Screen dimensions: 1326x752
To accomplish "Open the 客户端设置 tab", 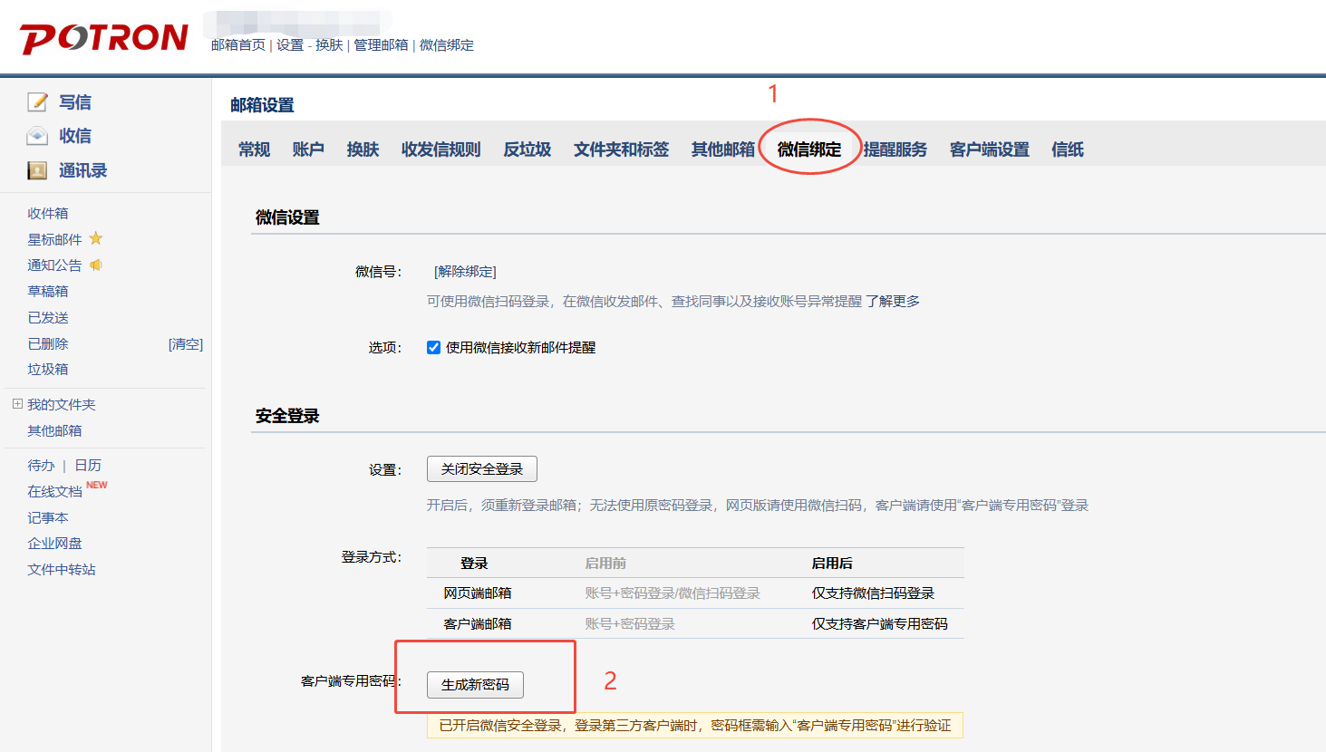I will 988,149.
